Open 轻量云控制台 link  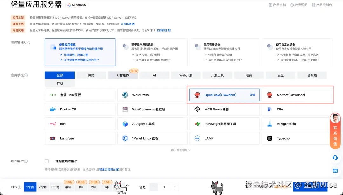coord(109,169)
